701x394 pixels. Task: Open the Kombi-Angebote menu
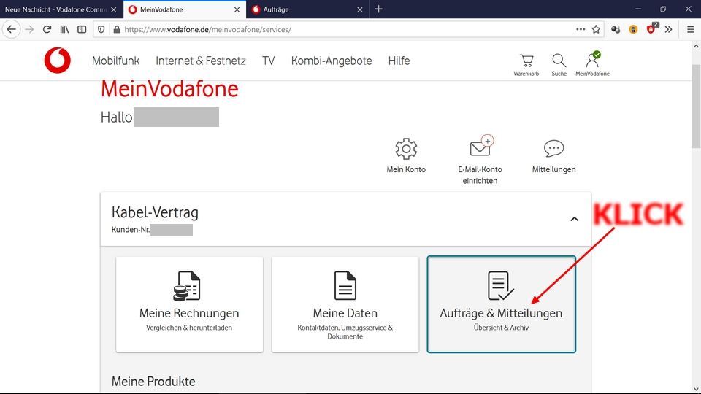[332, 61]
